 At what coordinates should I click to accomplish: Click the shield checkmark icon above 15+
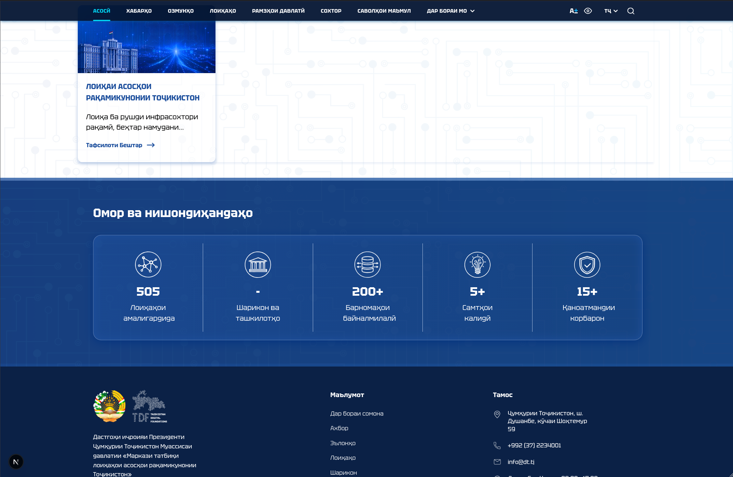(x=587, y=264)
